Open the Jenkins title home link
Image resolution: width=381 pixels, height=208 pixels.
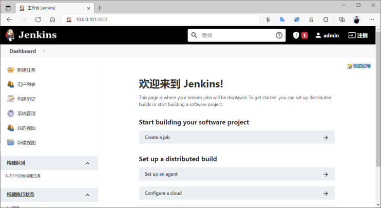[37, 35]
